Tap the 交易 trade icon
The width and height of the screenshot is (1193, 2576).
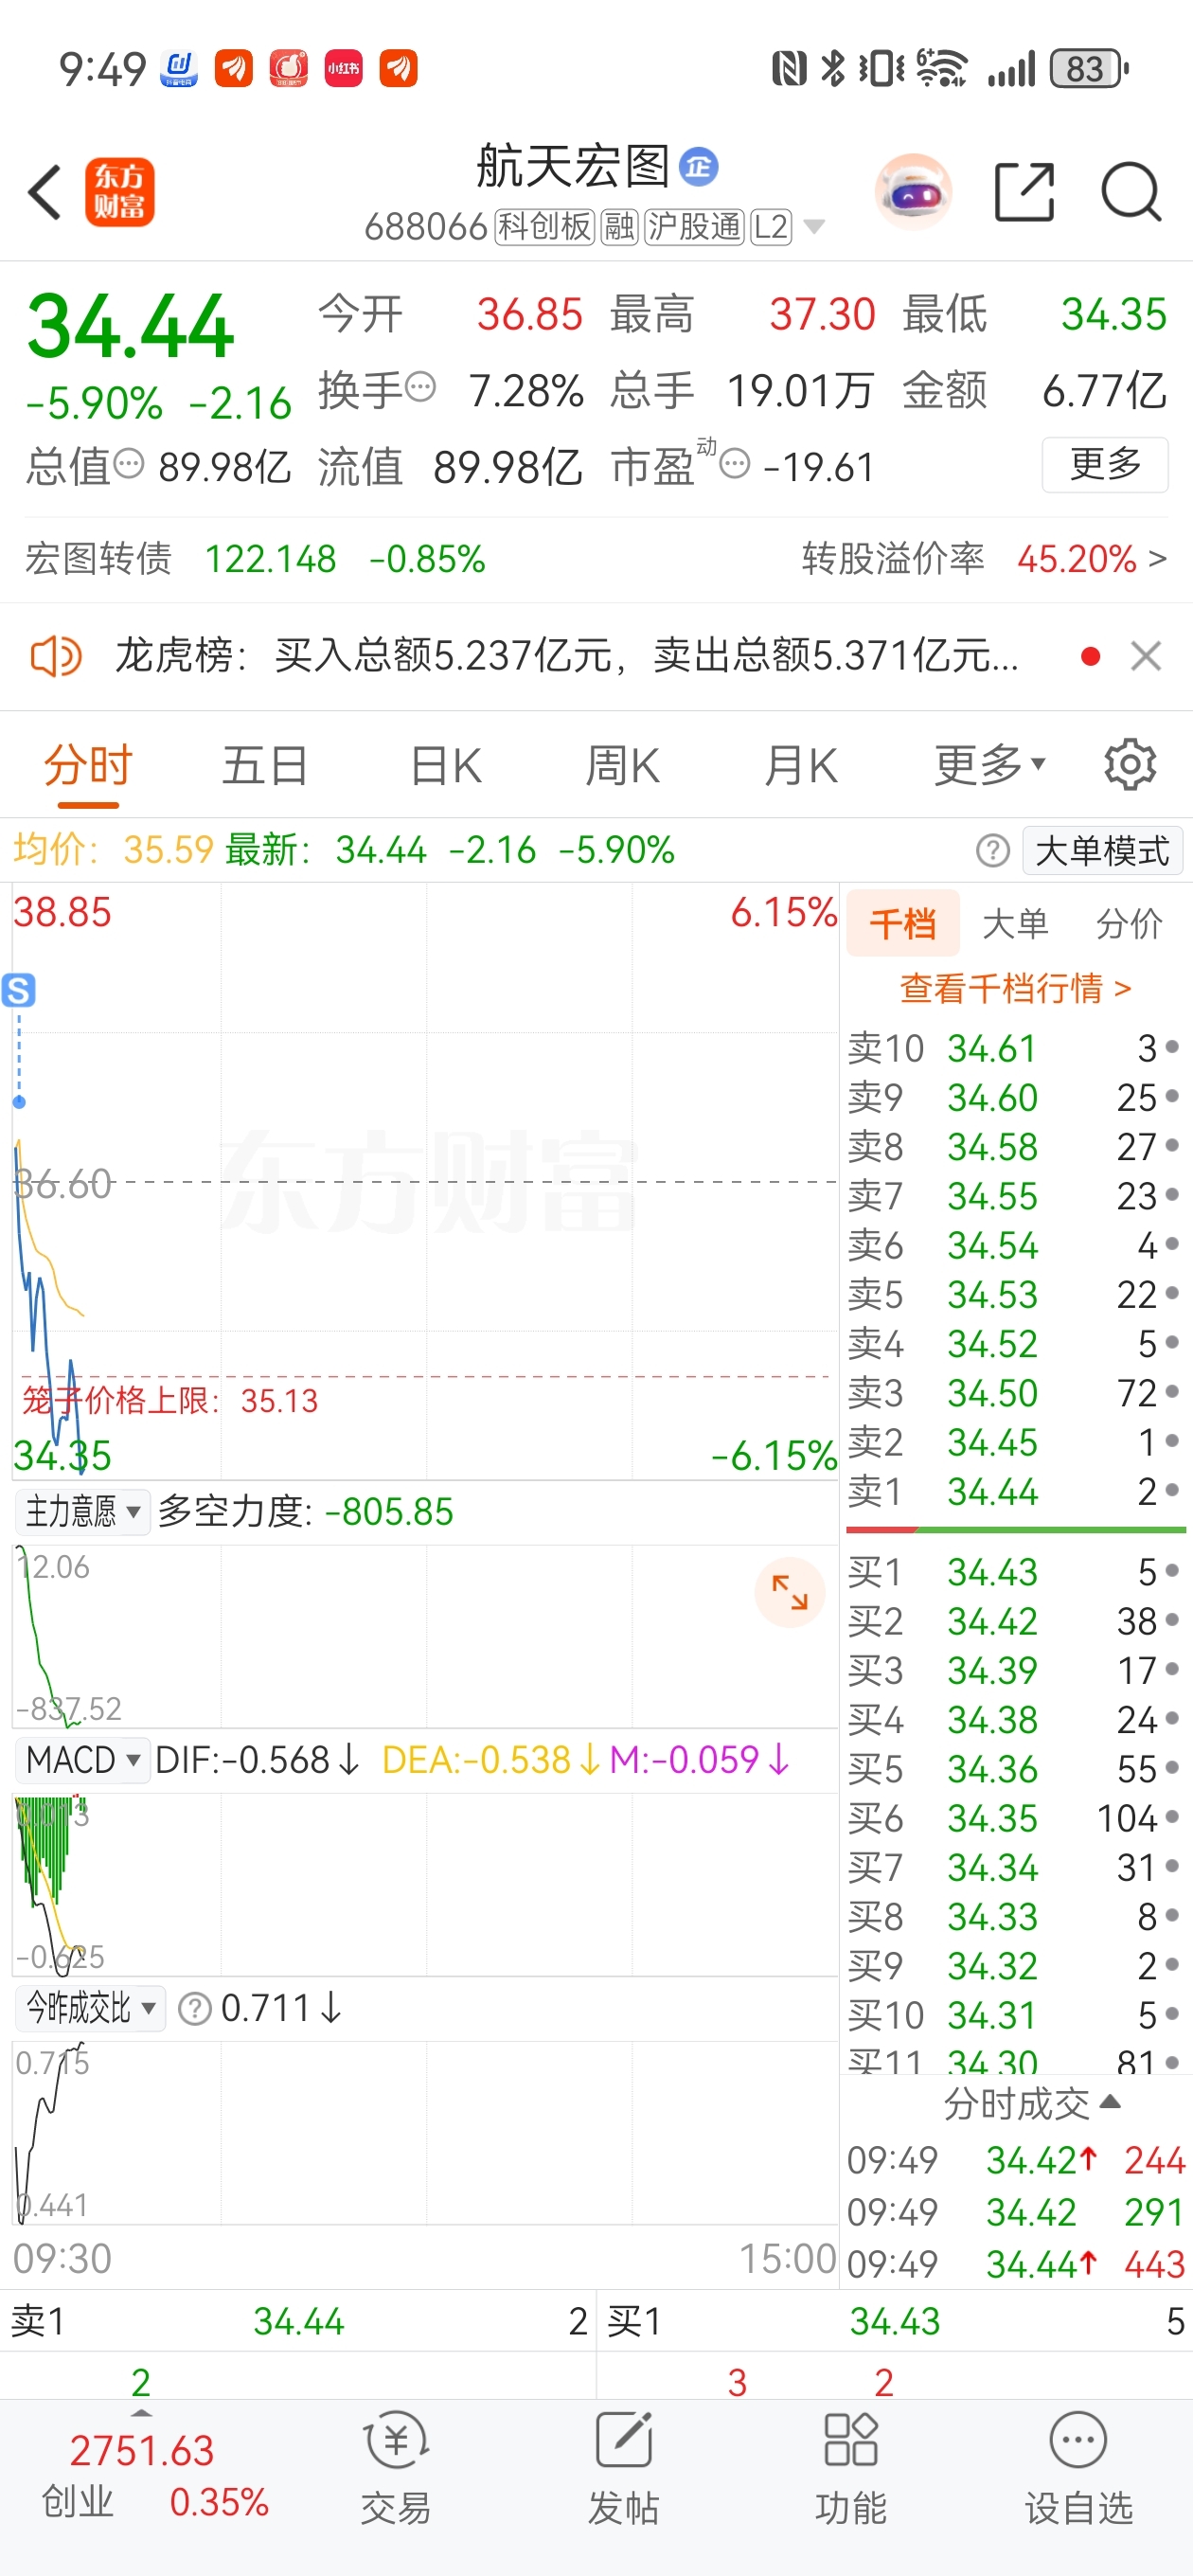(396, 2465)
